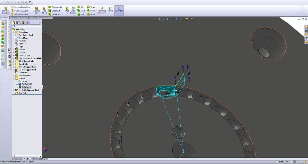
Task: Click the Lofted Cut feature
Action: click(54, 14)
